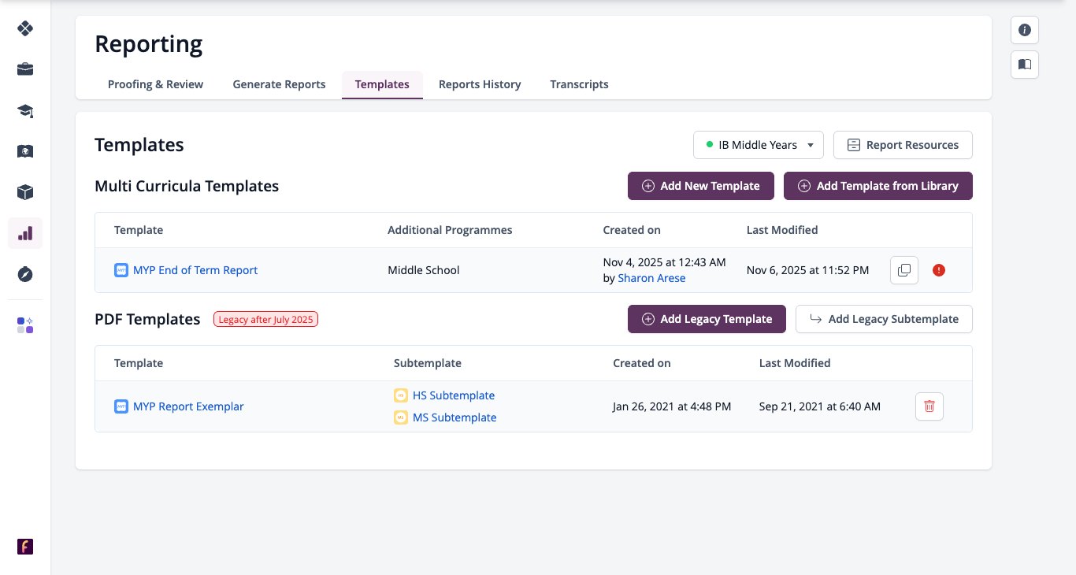Image resolution: width=1076 pixels, height=575 pixels.
Task: Click the red error indicator icon
Action: point(939,270)
